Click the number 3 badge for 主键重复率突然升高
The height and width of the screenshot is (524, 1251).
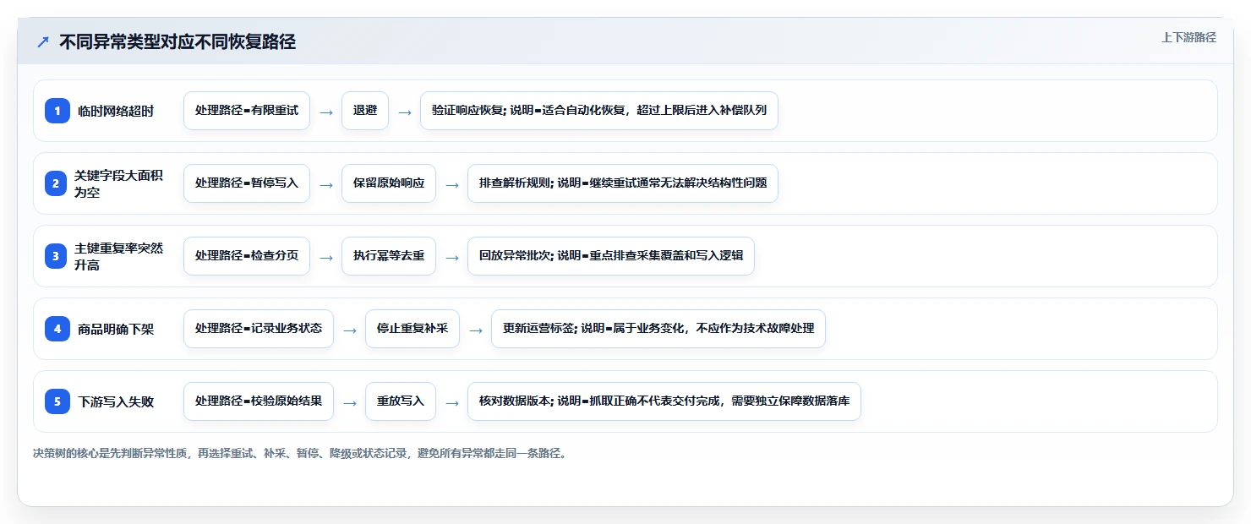pyautogui.click(x=57, y=256)
